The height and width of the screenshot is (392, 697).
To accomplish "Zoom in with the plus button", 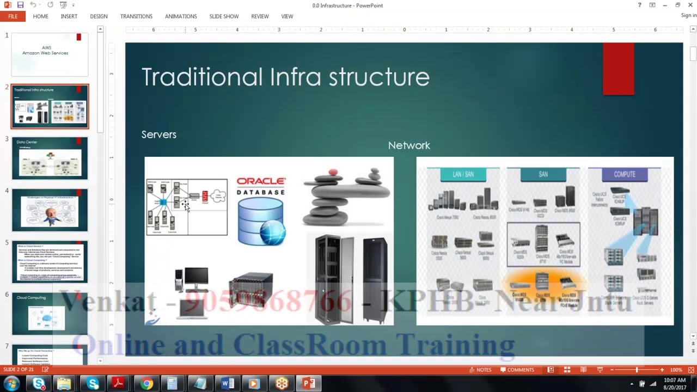I will pos(662,370).
